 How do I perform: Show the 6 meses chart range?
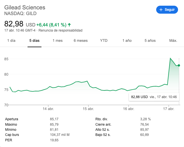click(x=81, y=41)
